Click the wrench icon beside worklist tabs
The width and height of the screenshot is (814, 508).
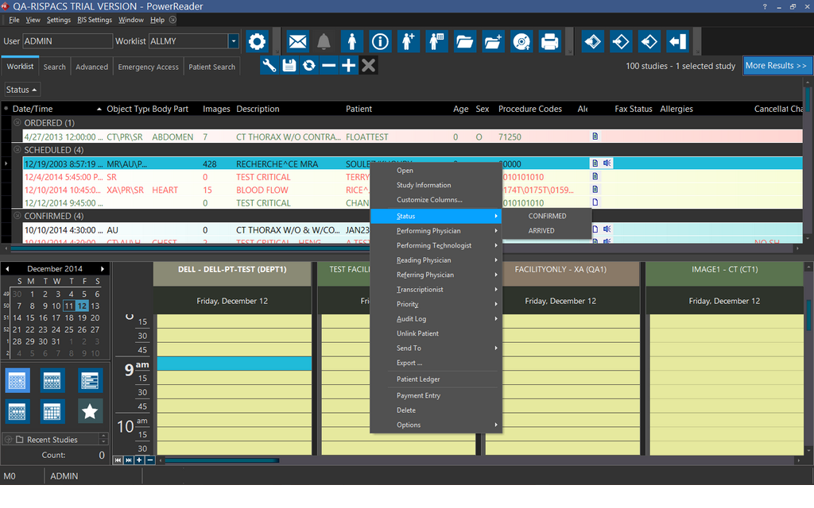269,66
